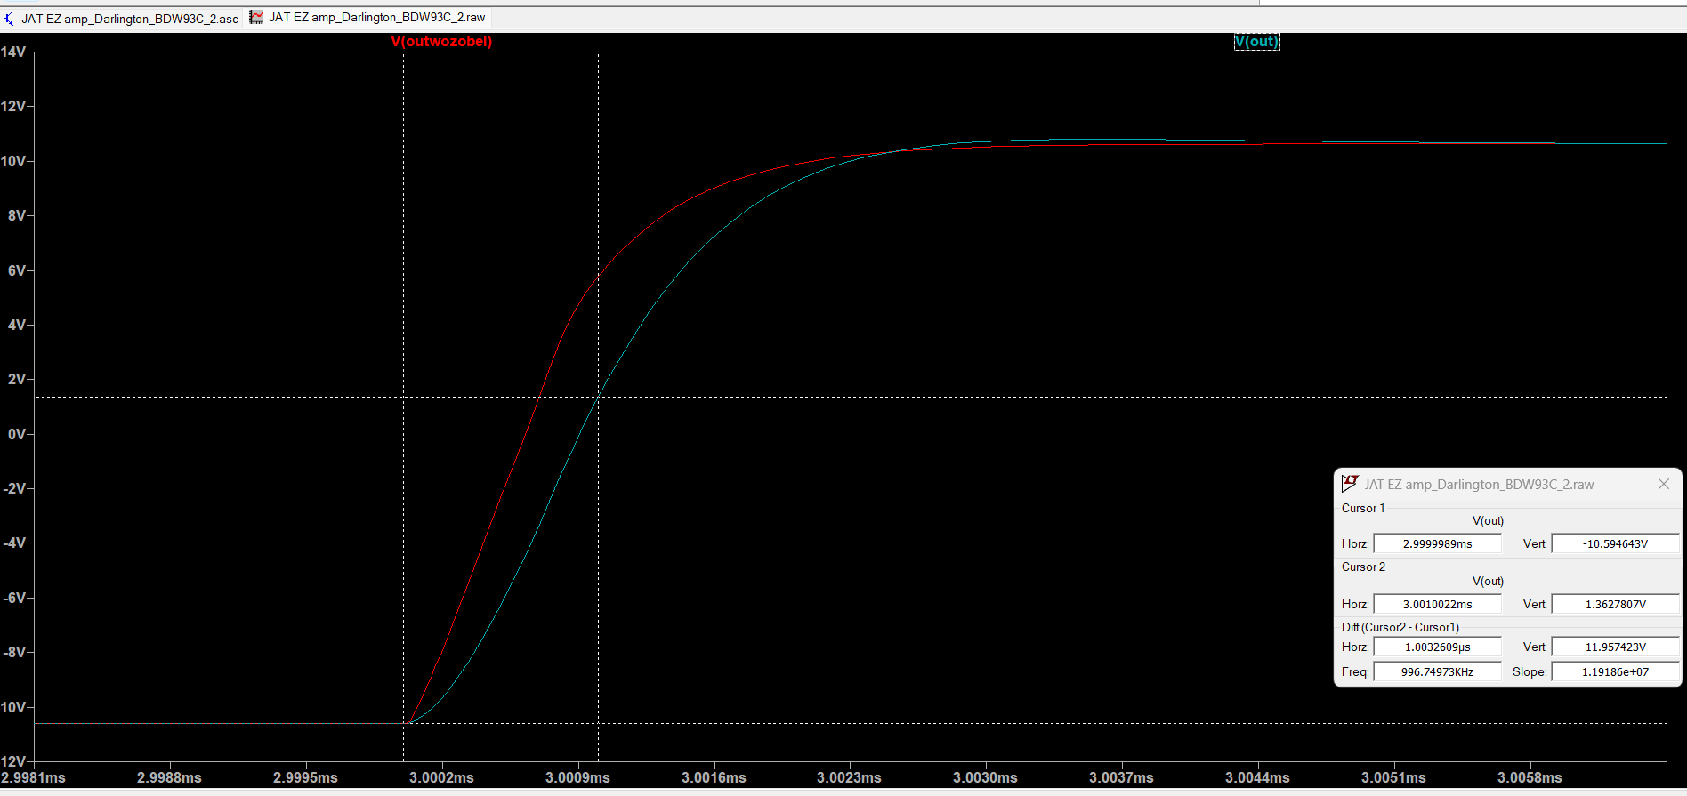Select the V(out) trace label
This screenshot has height=796, width=1687.
pyautogui.click(x=1256, y=42)
